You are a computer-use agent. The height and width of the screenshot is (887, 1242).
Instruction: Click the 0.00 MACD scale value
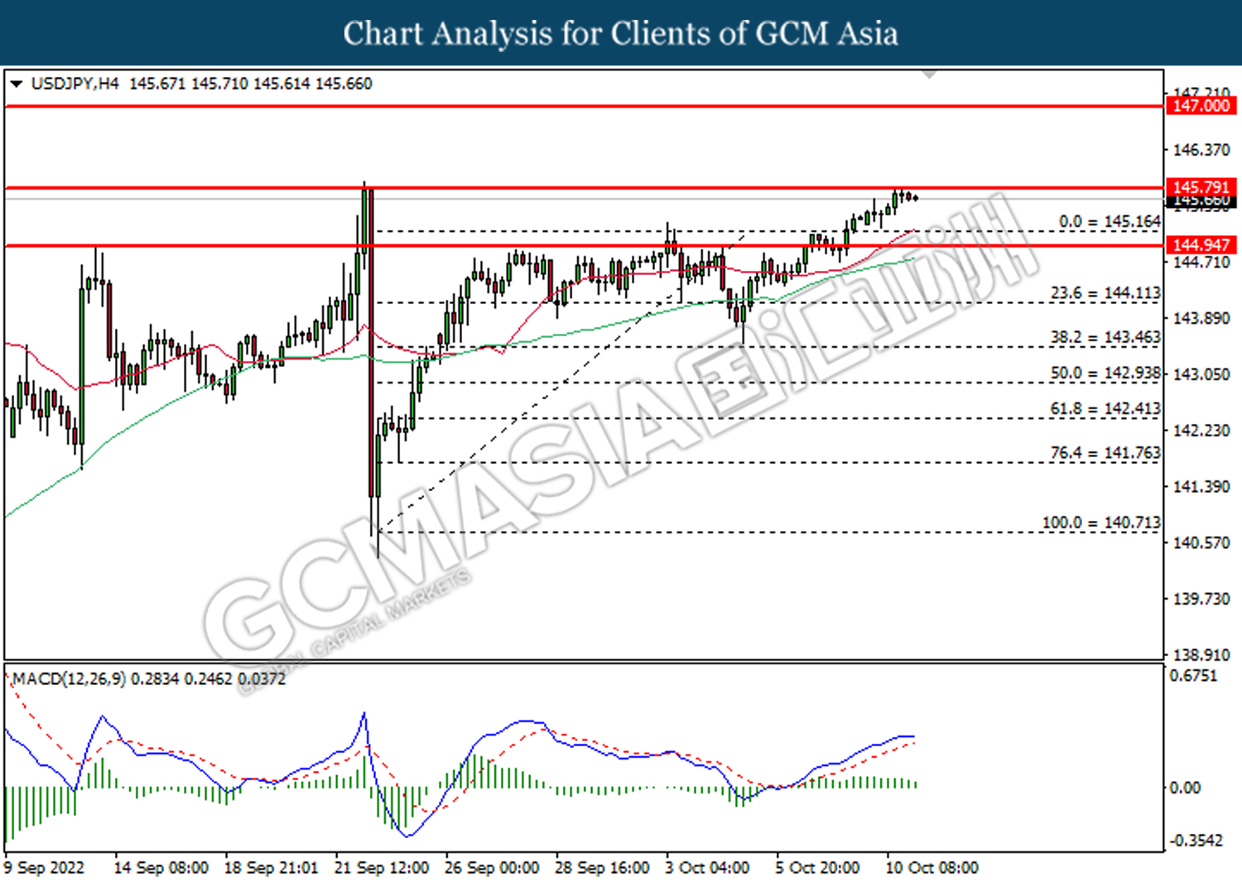tap(1184, 788)
